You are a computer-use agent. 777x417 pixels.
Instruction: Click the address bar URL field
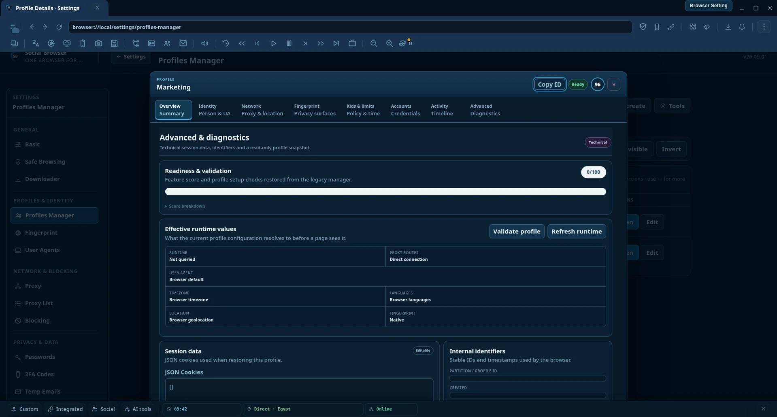350,27
